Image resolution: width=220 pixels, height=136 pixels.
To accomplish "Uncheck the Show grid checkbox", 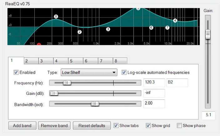I will [148, 125].
